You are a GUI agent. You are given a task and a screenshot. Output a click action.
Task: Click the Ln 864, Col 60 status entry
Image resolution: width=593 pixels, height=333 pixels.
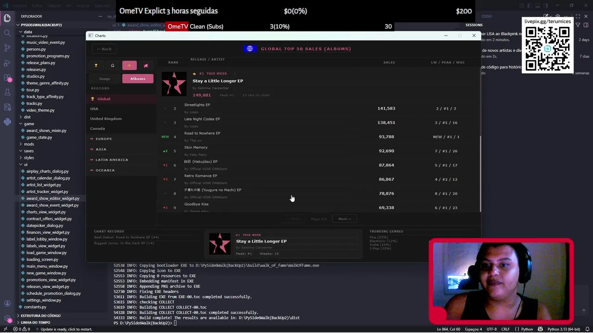(448, 329)
